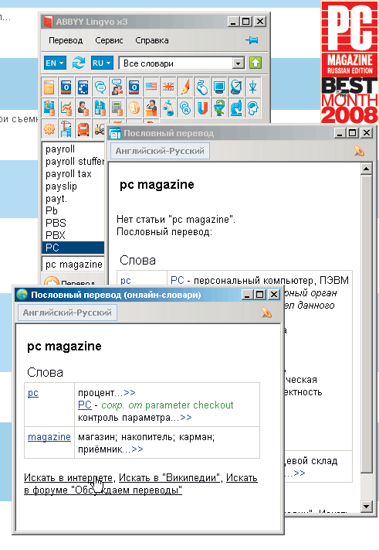The image size is (379, 550).
Task: Click Английский-Русский in онлайн-словари window
Action: (67, 313)
